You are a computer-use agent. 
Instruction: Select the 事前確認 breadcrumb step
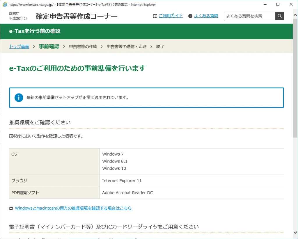[48, 46]
